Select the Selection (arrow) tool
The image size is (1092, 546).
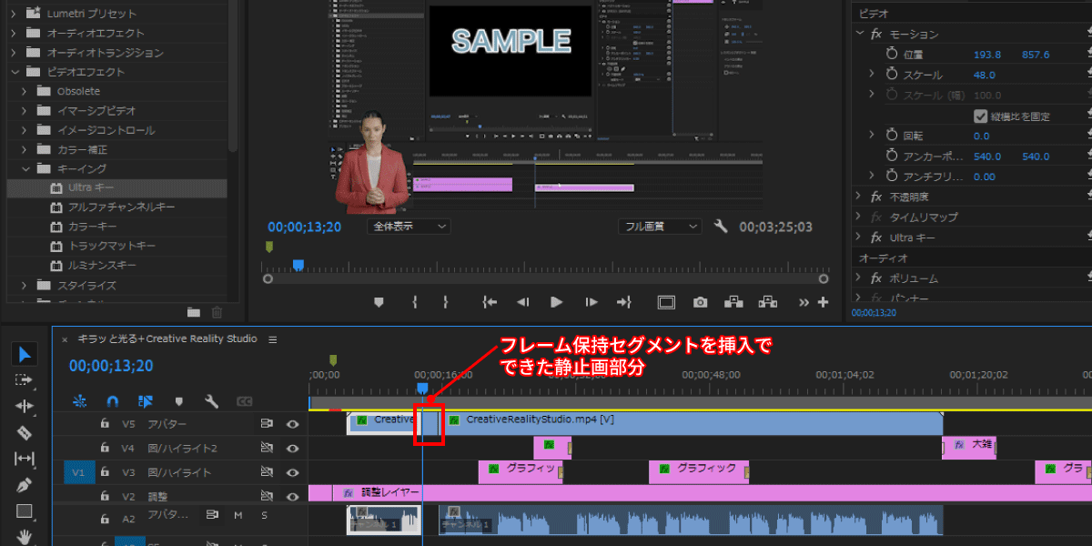(25, 354)
